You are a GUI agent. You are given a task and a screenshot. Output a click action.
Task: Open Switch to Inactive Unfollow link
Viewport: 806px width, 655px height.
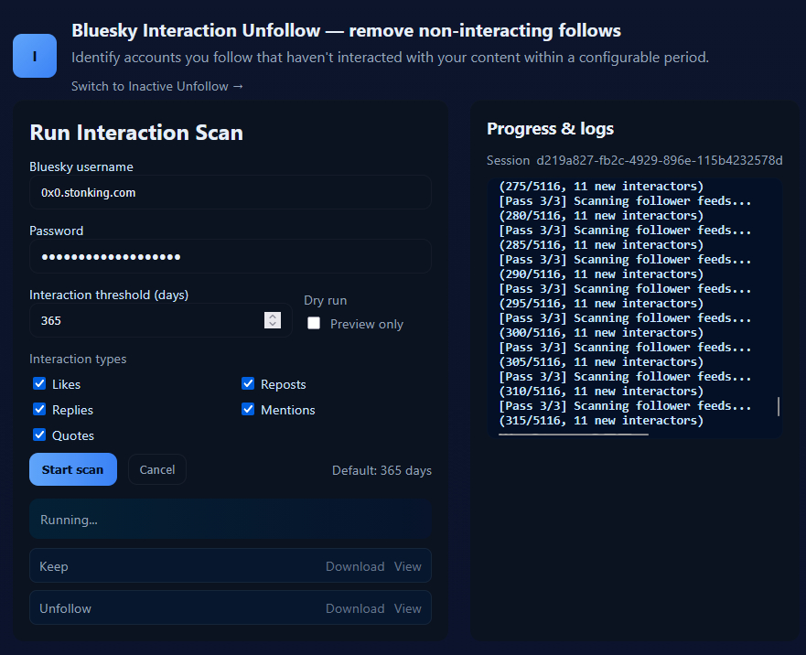(x=157, y=86)
